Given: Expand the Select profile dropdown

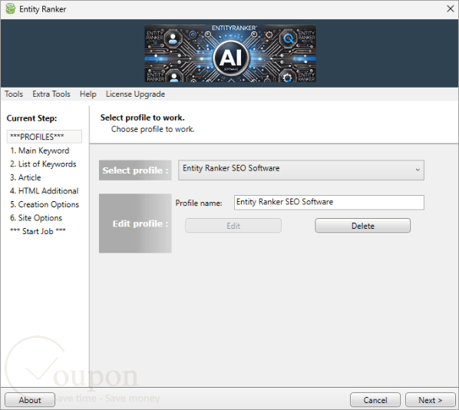Looking at the screenshot, I should (x=301, y=170).
